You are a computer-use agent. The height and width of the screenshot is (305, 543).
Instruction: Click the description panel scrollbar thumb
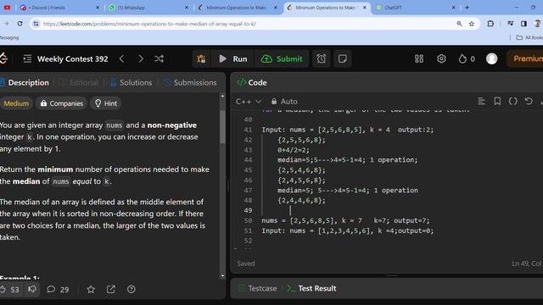[222, 126]
